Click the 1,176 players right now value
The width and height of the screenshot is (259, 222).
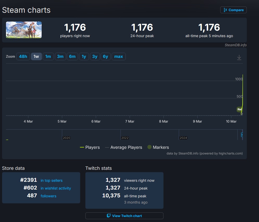click(x=75, y=27)
